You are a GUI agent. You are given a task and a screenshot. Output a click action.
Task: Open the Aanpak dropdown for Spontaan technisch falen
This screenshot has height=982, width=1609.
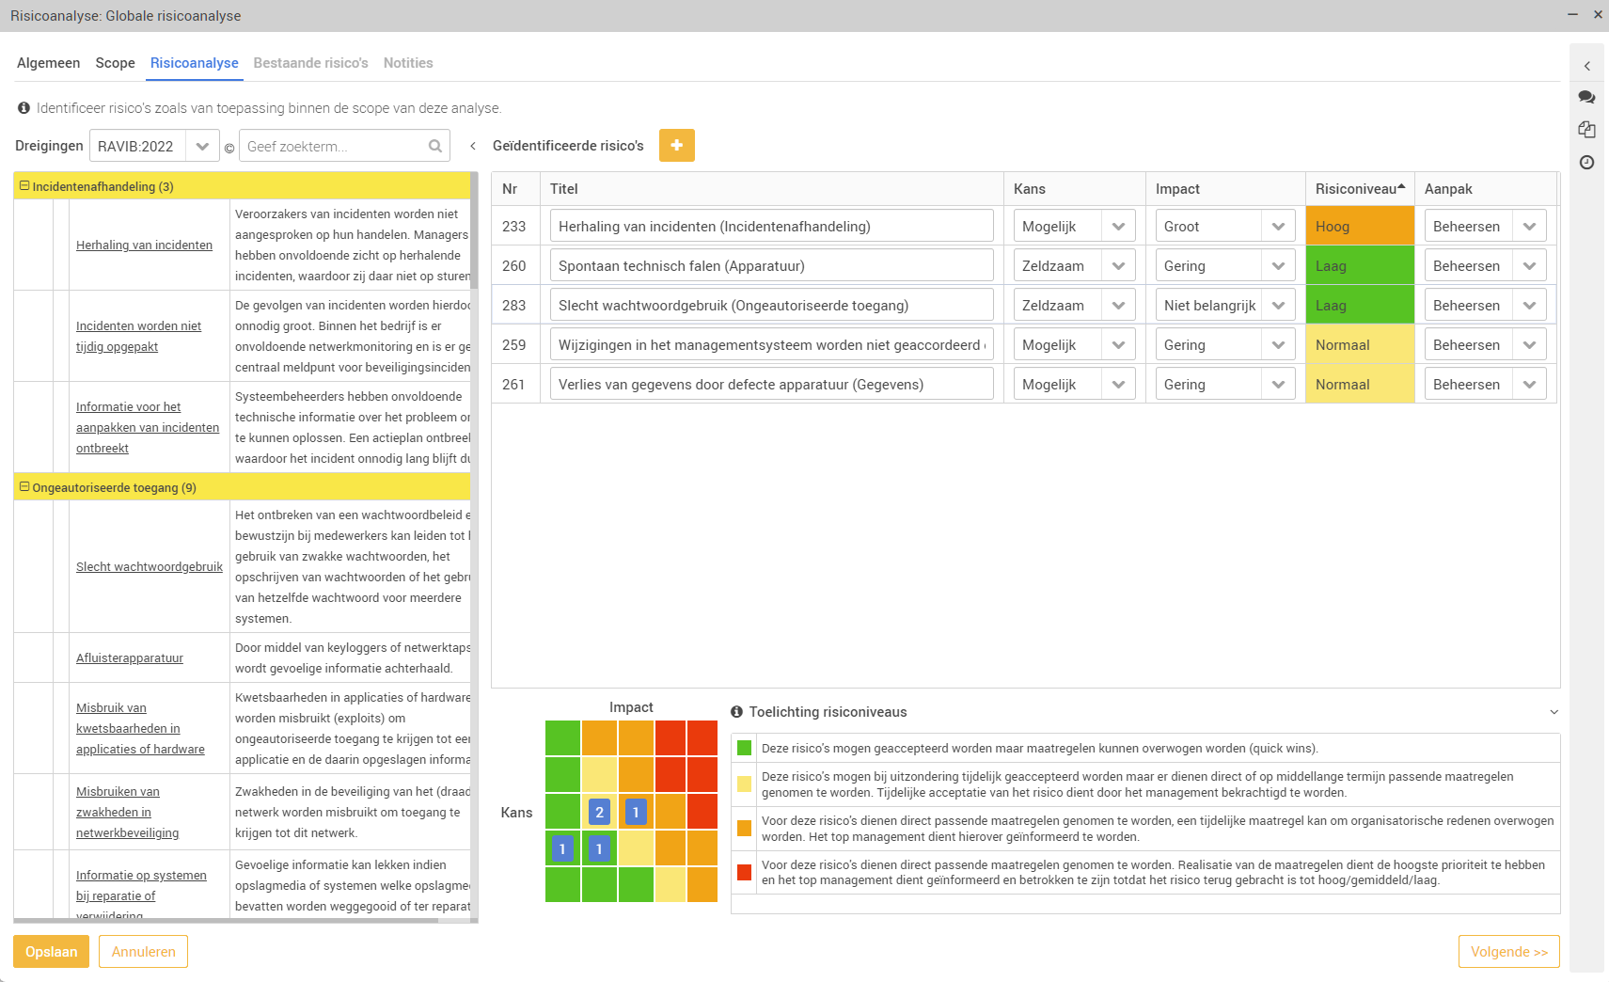[x=1531, y=264]
